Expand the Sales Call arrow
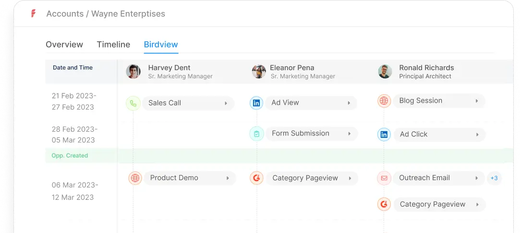This screenshot has width=520, height=233. [226, 103]
